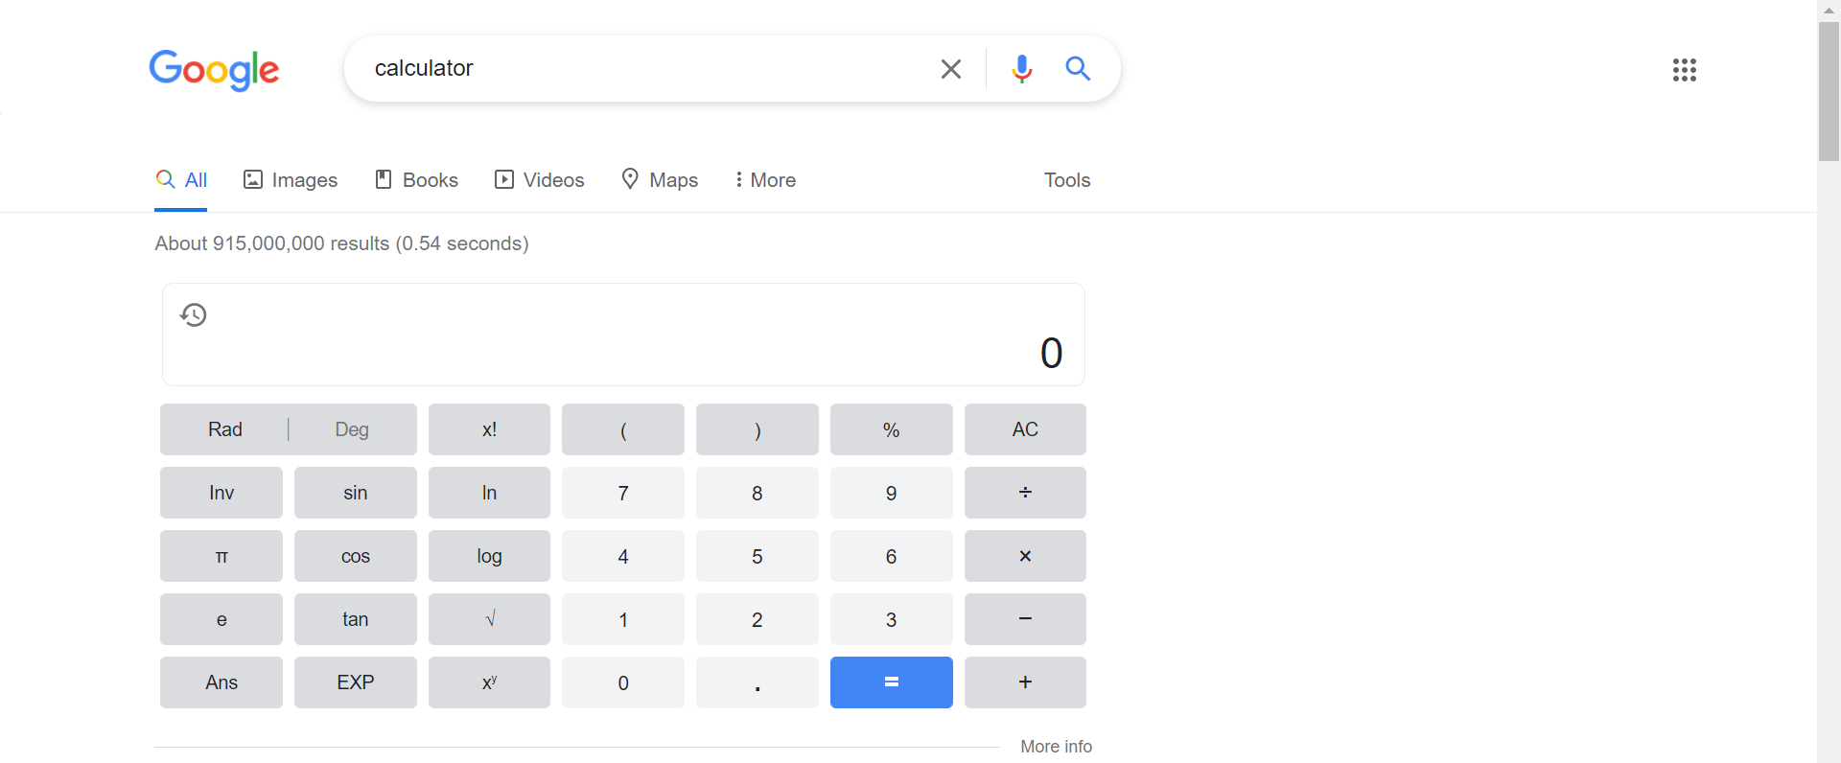Image resolution: width=1841 pixels, height=763 pixels.
Task: Expand the More search categories menu
Action: [x=765, y=180]
